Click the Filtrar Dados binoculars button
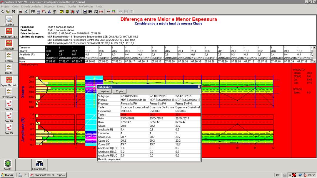The height and width of the screenshot is (178, 317). [x=39, y=165]
